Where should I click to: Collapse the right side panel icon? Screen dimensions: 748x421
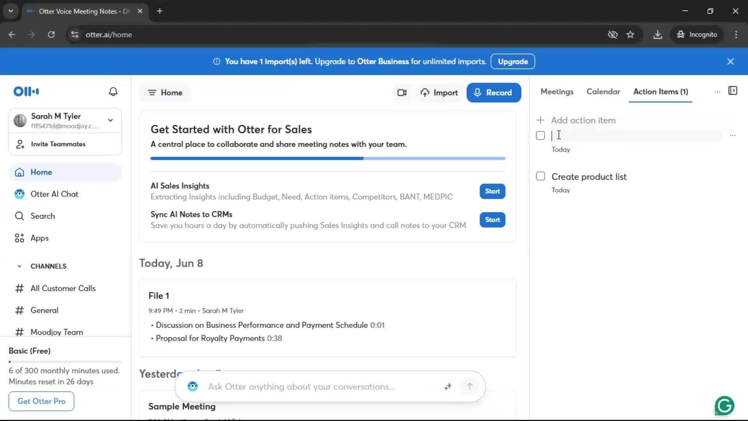click(733, 91)
